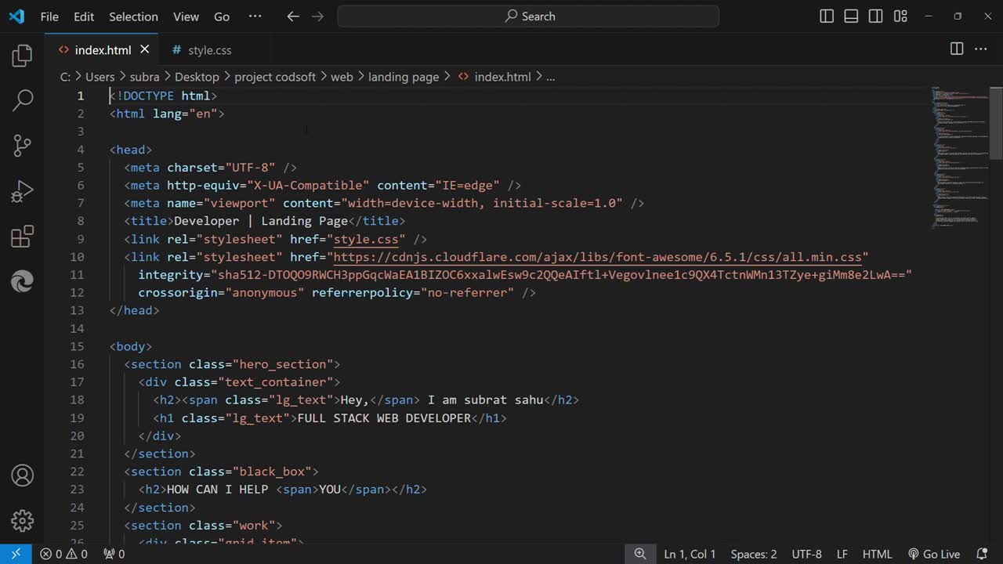The image size is (1003, 564).
Task: Open the Search view in activity bar
Action: (x=22, y=100)
